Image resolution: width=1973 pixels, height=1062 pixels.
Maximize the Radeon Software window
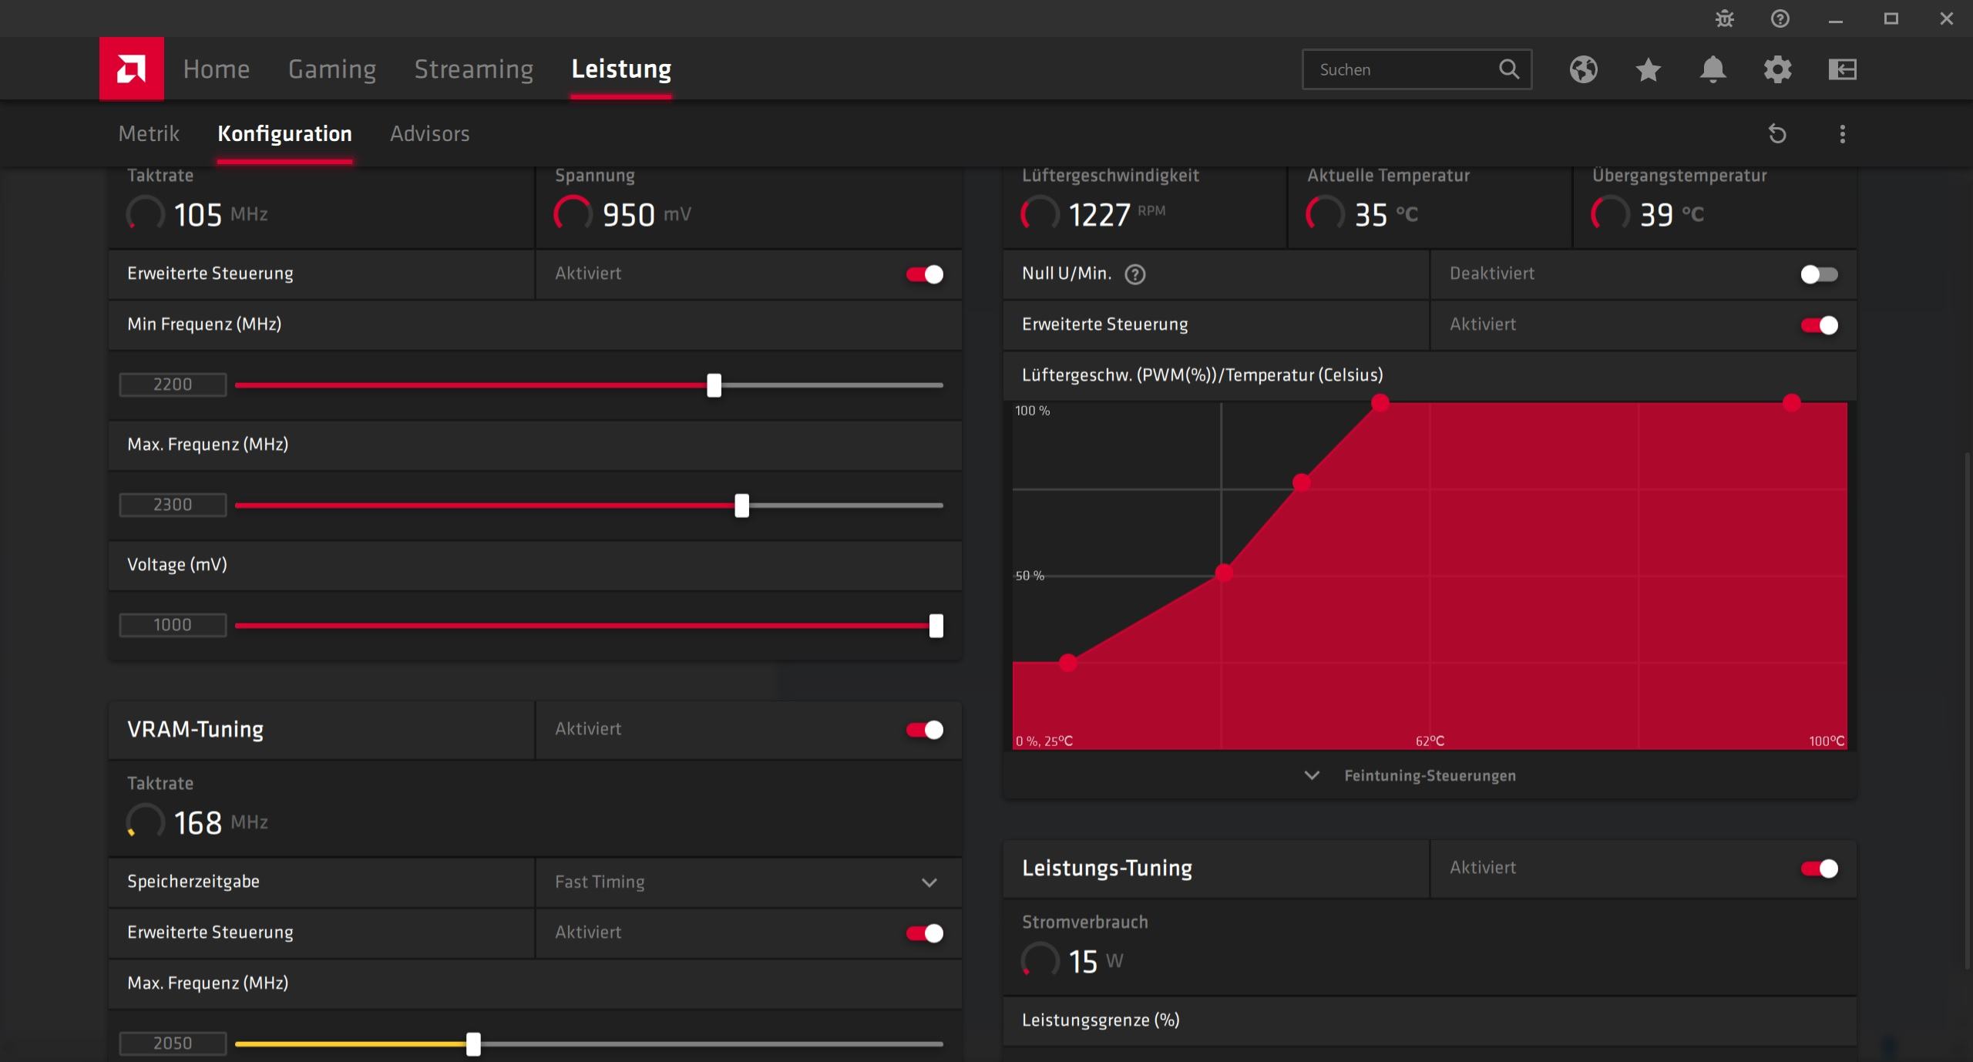coord(1891,18)
